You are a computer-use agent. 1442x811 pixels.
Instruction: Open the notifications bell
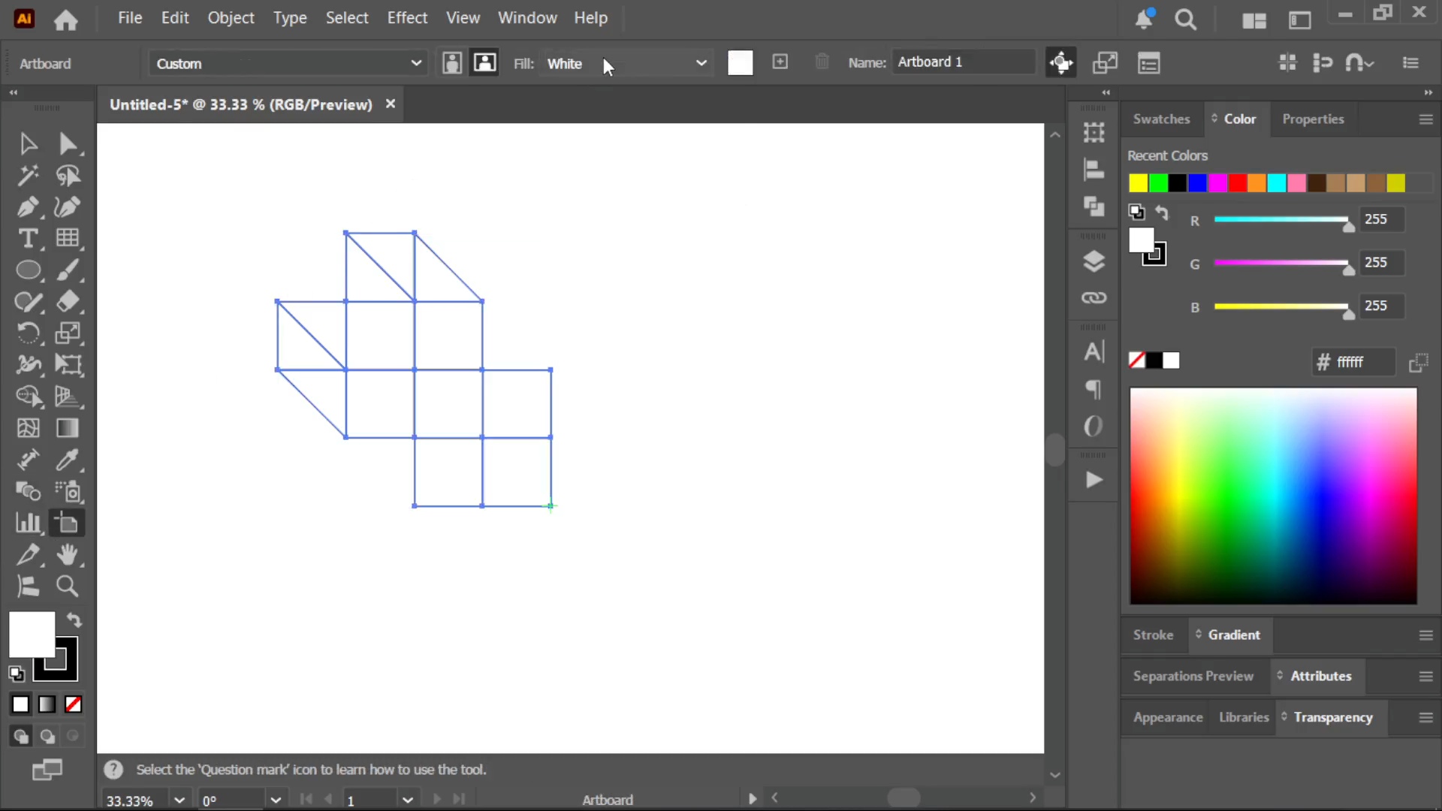(x=1144, y=20)
